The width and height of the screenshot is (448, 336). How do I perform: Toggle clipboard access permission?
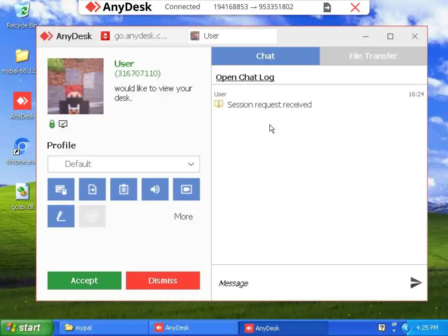124,189
